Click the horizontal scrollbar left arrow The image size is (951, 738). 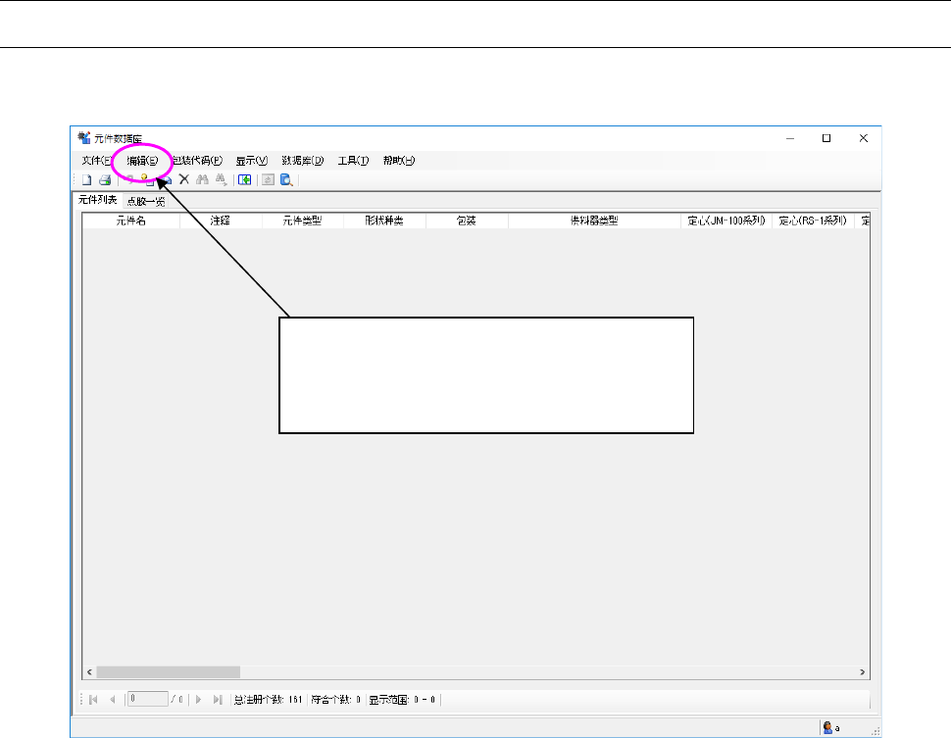click(89, 672)
